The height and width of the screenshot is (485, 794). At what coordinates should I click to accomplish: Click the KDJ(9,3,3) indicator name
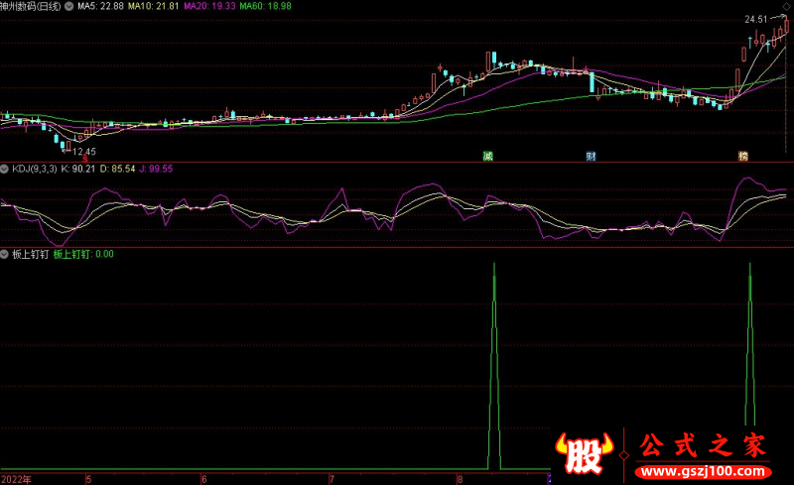point(34,170)
